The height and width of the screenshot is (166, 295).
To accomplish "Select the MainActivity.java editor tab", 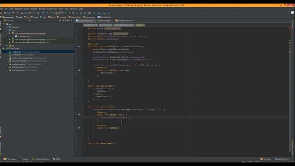I will (85, 20).
